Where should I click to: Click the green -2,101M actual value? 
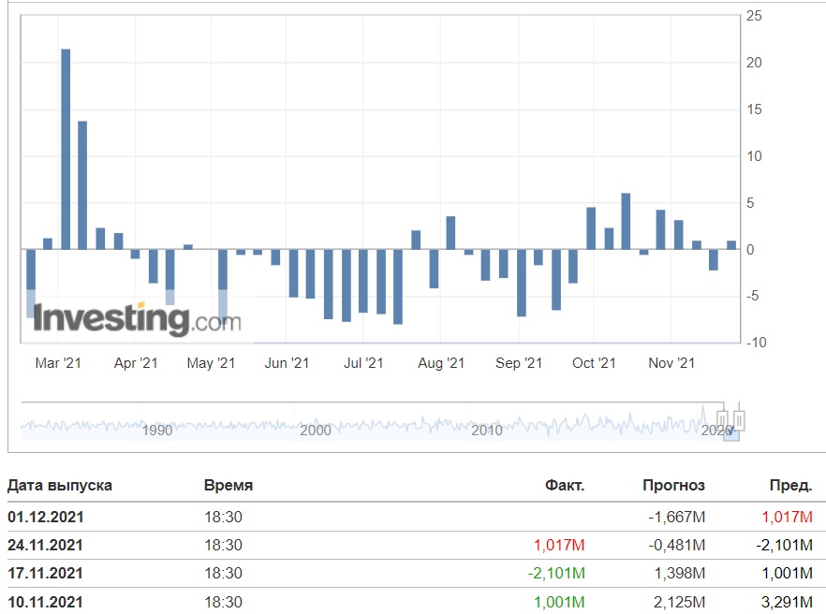(557, 573)
